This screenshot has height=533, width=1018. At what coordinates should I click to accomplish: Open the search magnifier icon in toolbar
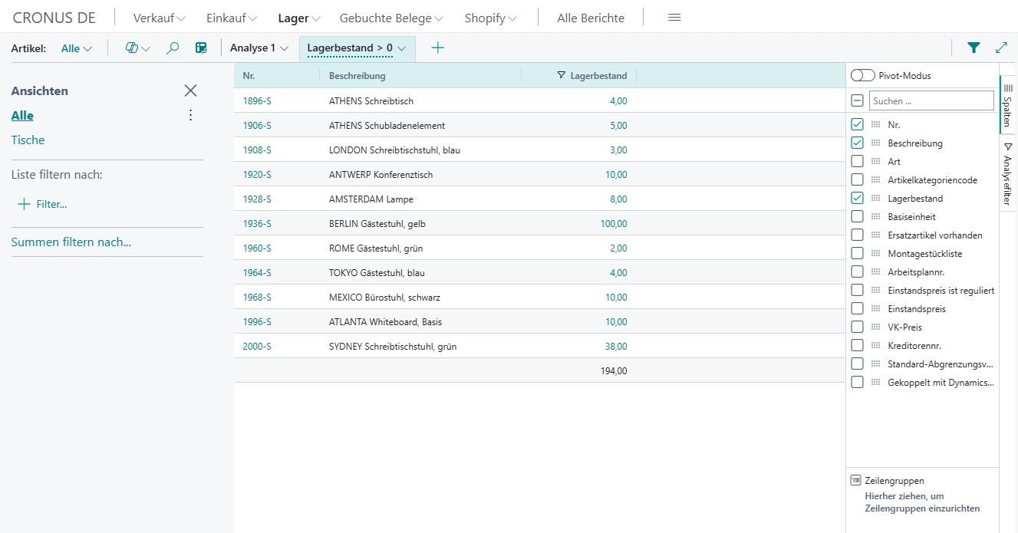tap(173, 48)
